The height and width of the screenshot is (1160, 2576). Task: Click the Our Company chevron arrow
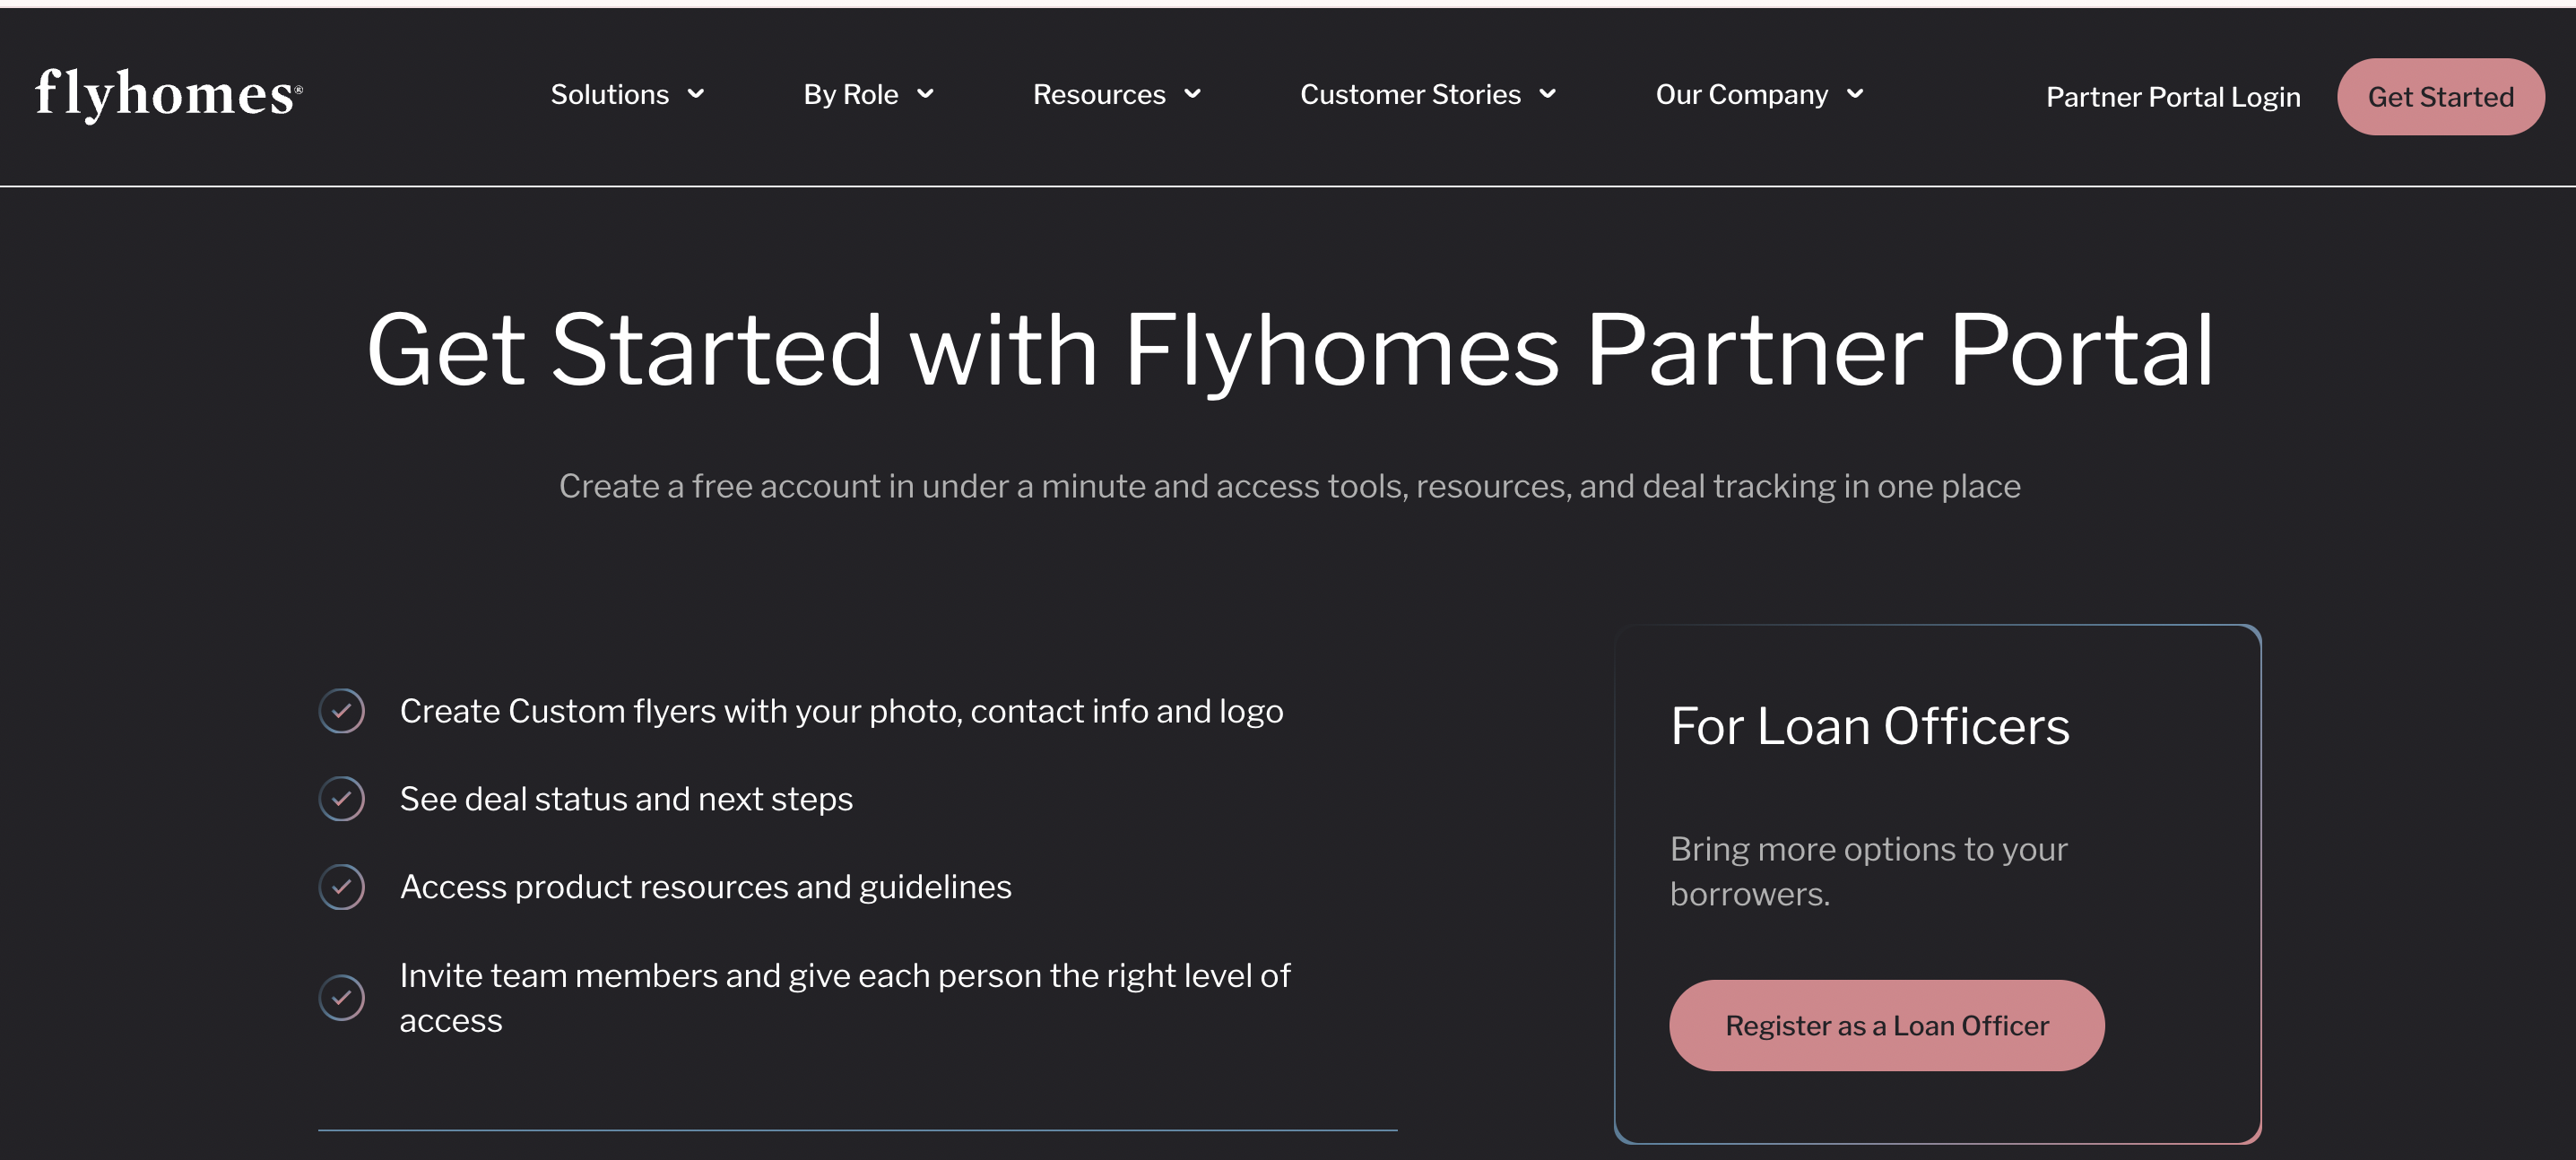click(1855, 94)
